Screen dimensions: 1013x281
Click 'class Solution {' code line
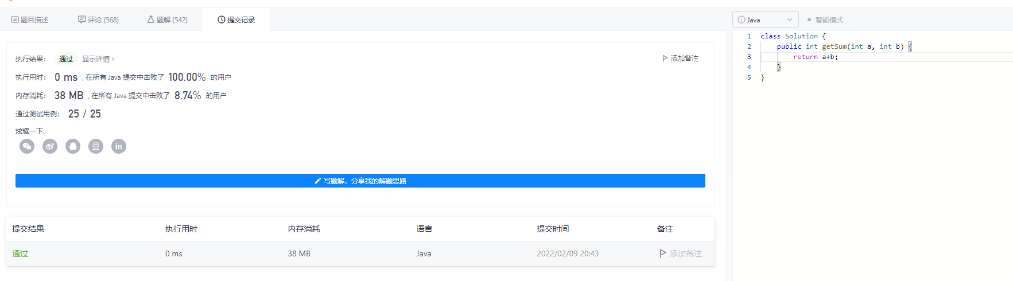[x=793, y=36]
